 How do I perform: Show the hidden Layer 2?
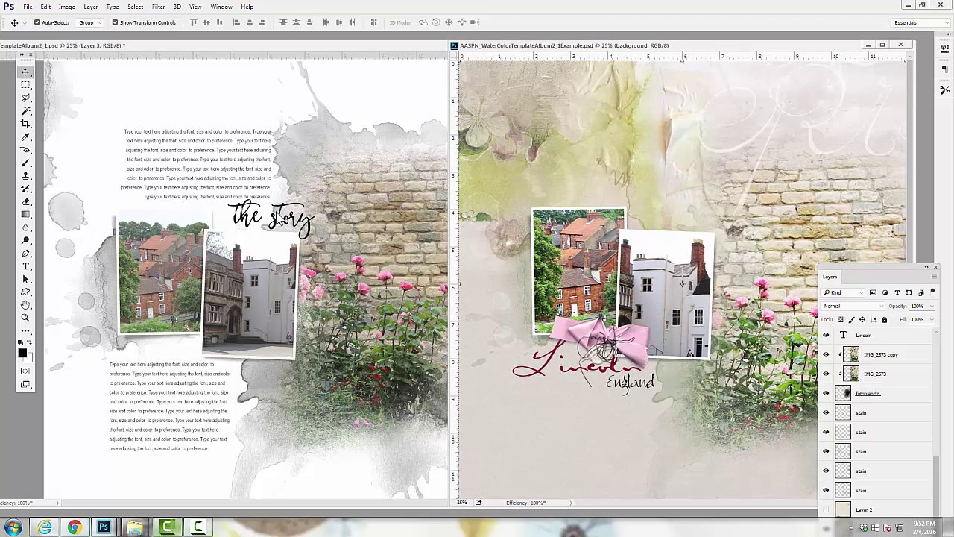[x=826, y=509]
